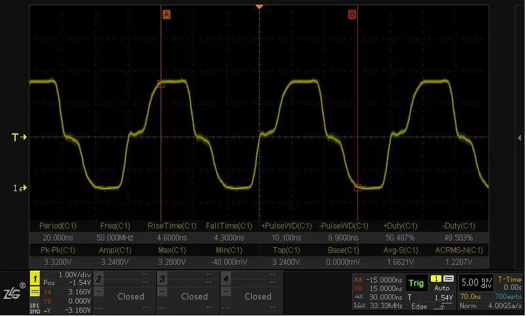Select cursor B marker label

coord(352,14)
